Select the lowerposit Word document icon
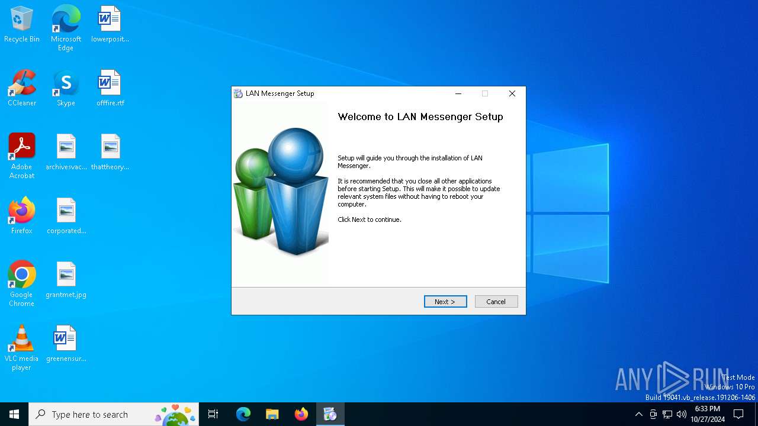The width and height of the screenshot is (758, 426). pos(110,25)
